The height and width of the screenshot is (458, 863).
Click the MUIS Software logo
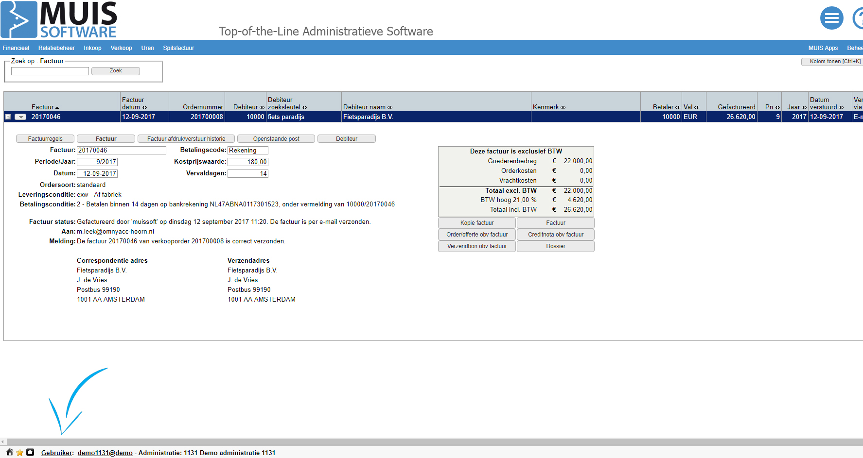click(x=59, y=20)
